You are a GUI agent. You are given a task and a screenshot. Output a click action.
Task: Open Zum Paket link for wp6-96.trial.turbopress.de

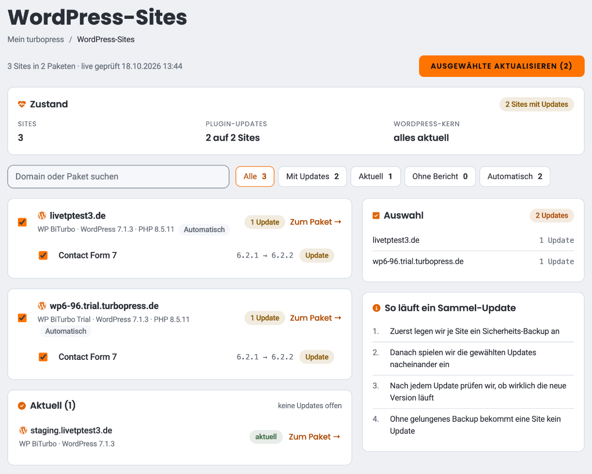pos(316,318)
